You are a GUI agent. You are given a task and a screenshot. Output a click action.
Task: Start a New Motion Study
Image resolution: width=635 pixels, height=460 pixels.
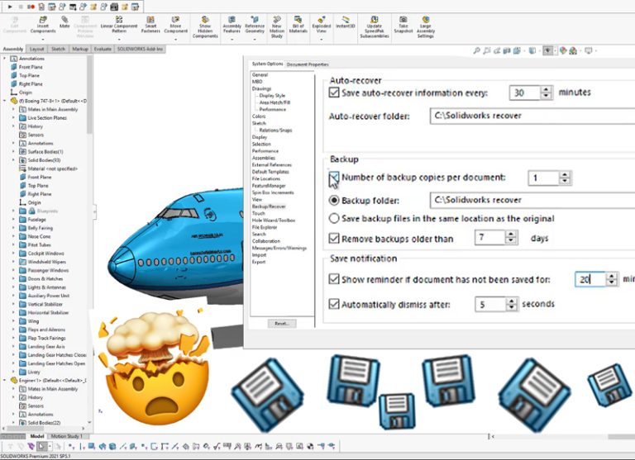pos(277,27)
